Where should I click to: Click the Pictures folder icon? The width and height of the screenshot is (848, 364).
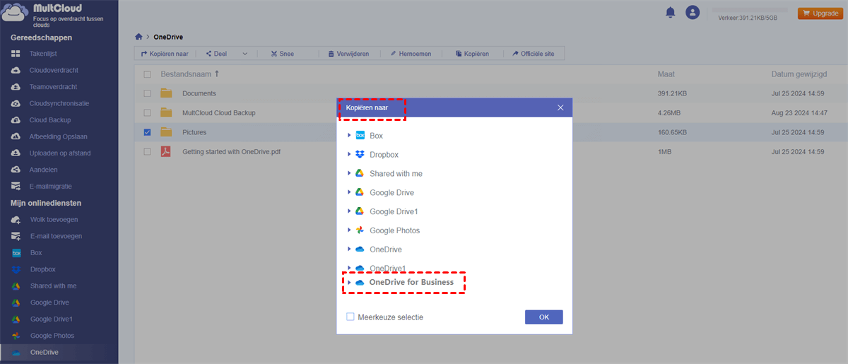(166, 131)
